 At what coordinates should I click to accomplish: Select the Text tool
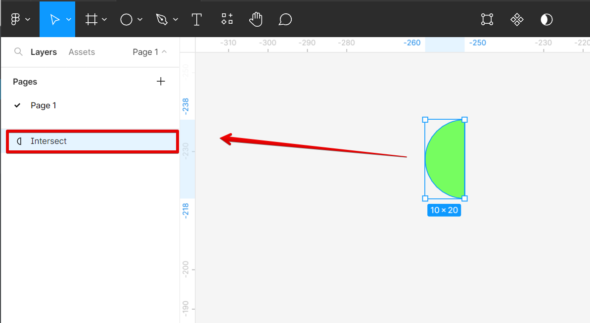(x=197, y=19)
